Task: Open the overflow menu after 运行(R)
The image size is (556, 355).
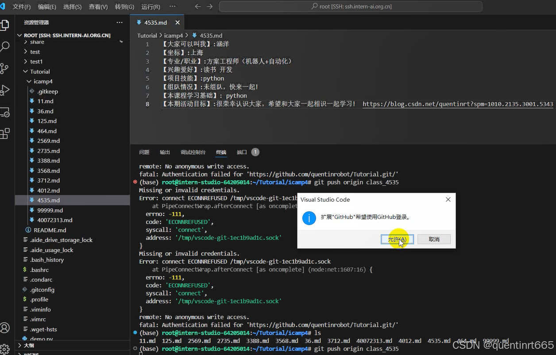Action: 172,7
